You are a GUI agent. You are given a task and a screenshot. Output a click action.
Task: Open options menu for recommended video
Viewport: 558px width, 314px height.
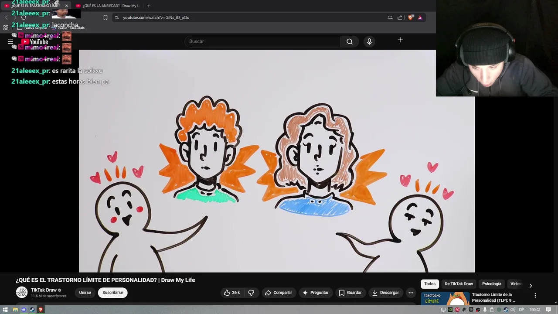point(535,295)
